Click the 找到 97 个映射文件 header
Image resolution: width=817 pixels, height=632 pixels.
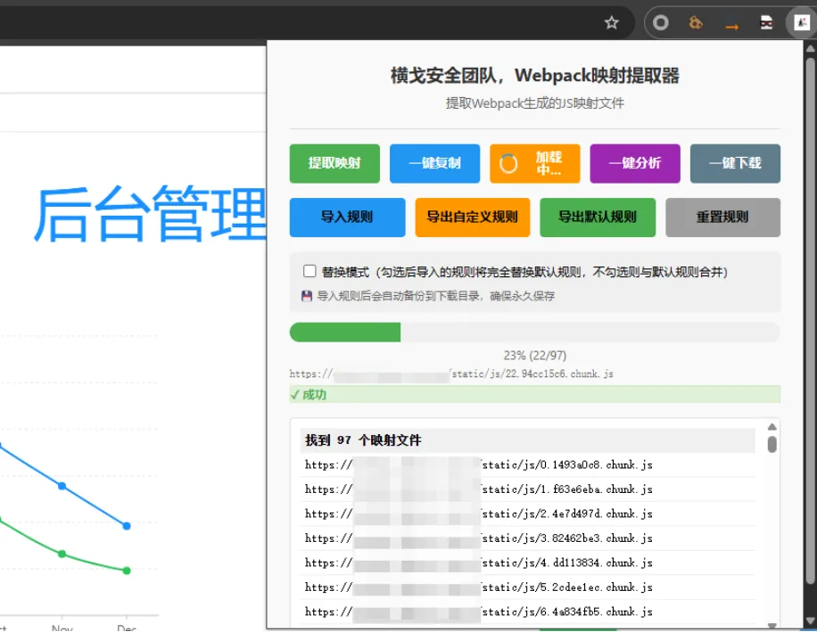[x=527, y=440]
